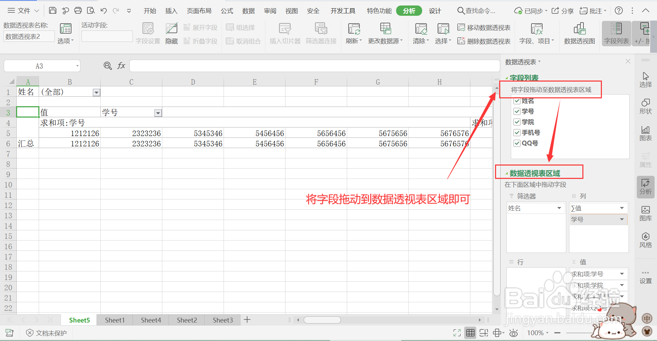Click the 批注 comments button
657x341 pixels.
tap(593, 11)
